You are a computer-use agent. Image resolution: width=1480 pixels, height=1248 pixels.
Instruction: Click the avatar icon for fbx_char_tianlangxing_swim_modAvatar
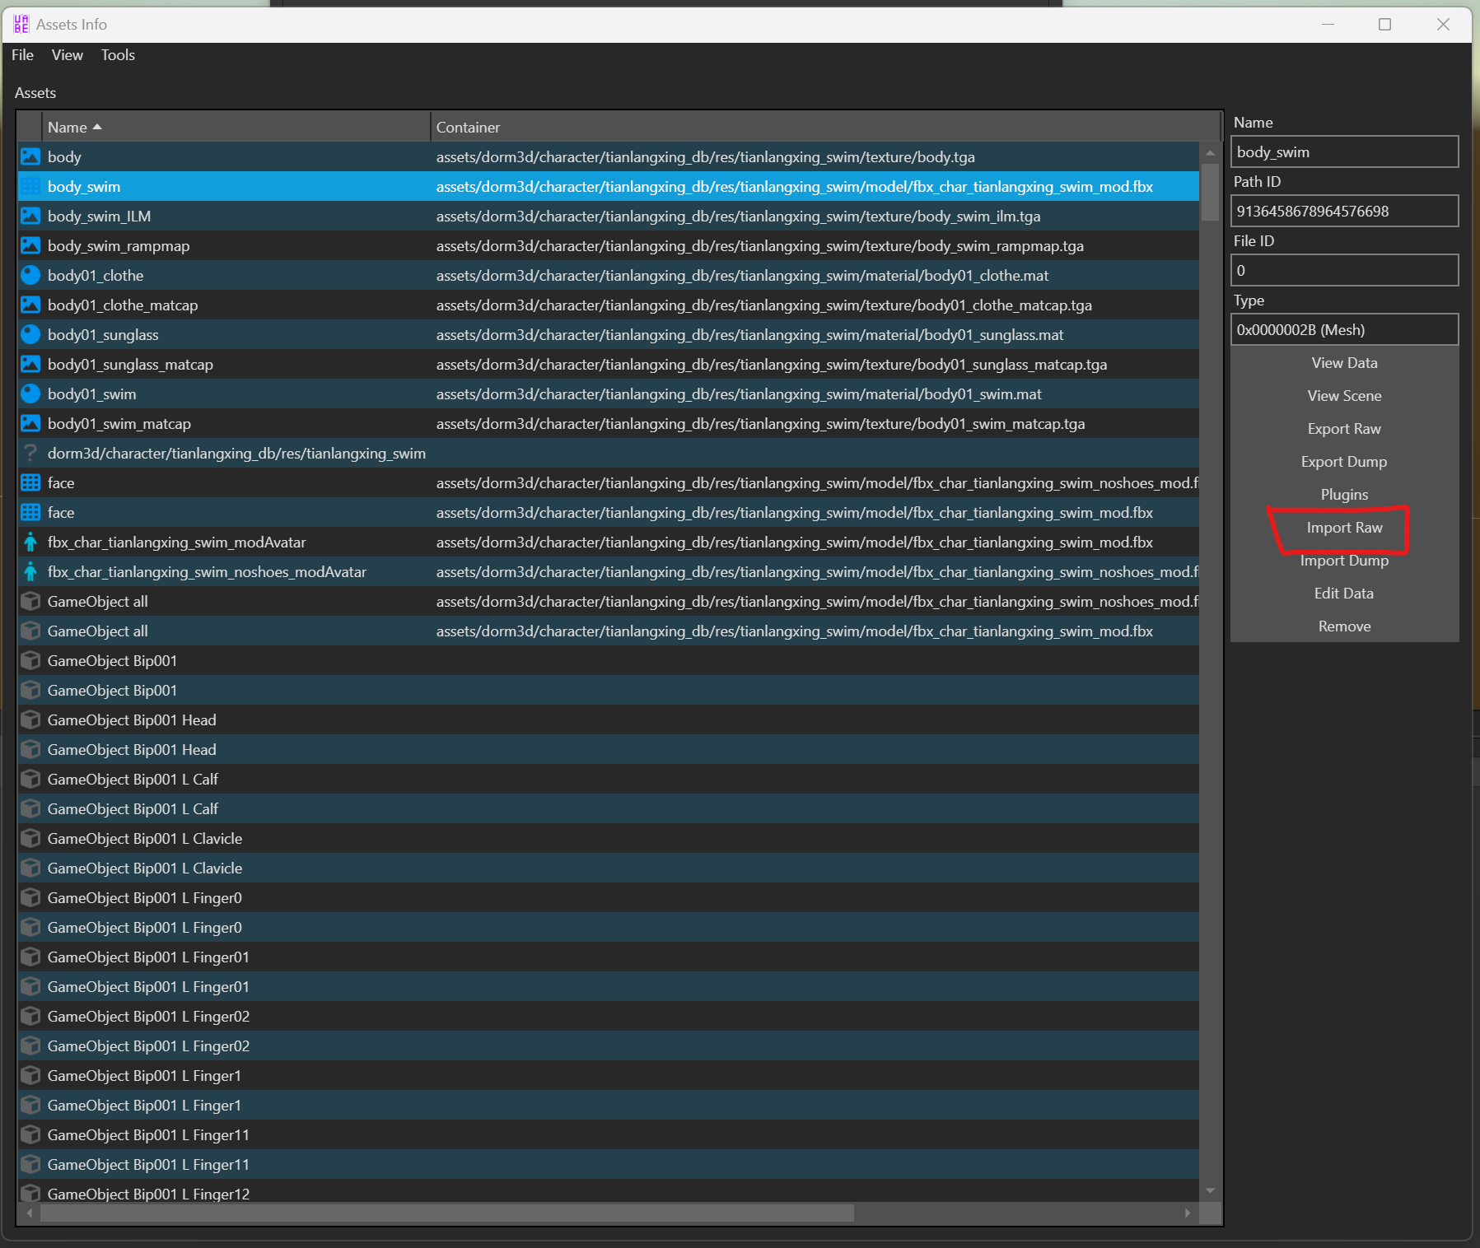tap(30, 542)
